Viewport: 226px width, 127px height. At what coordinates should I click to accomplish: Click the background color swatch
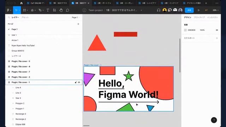185,30
